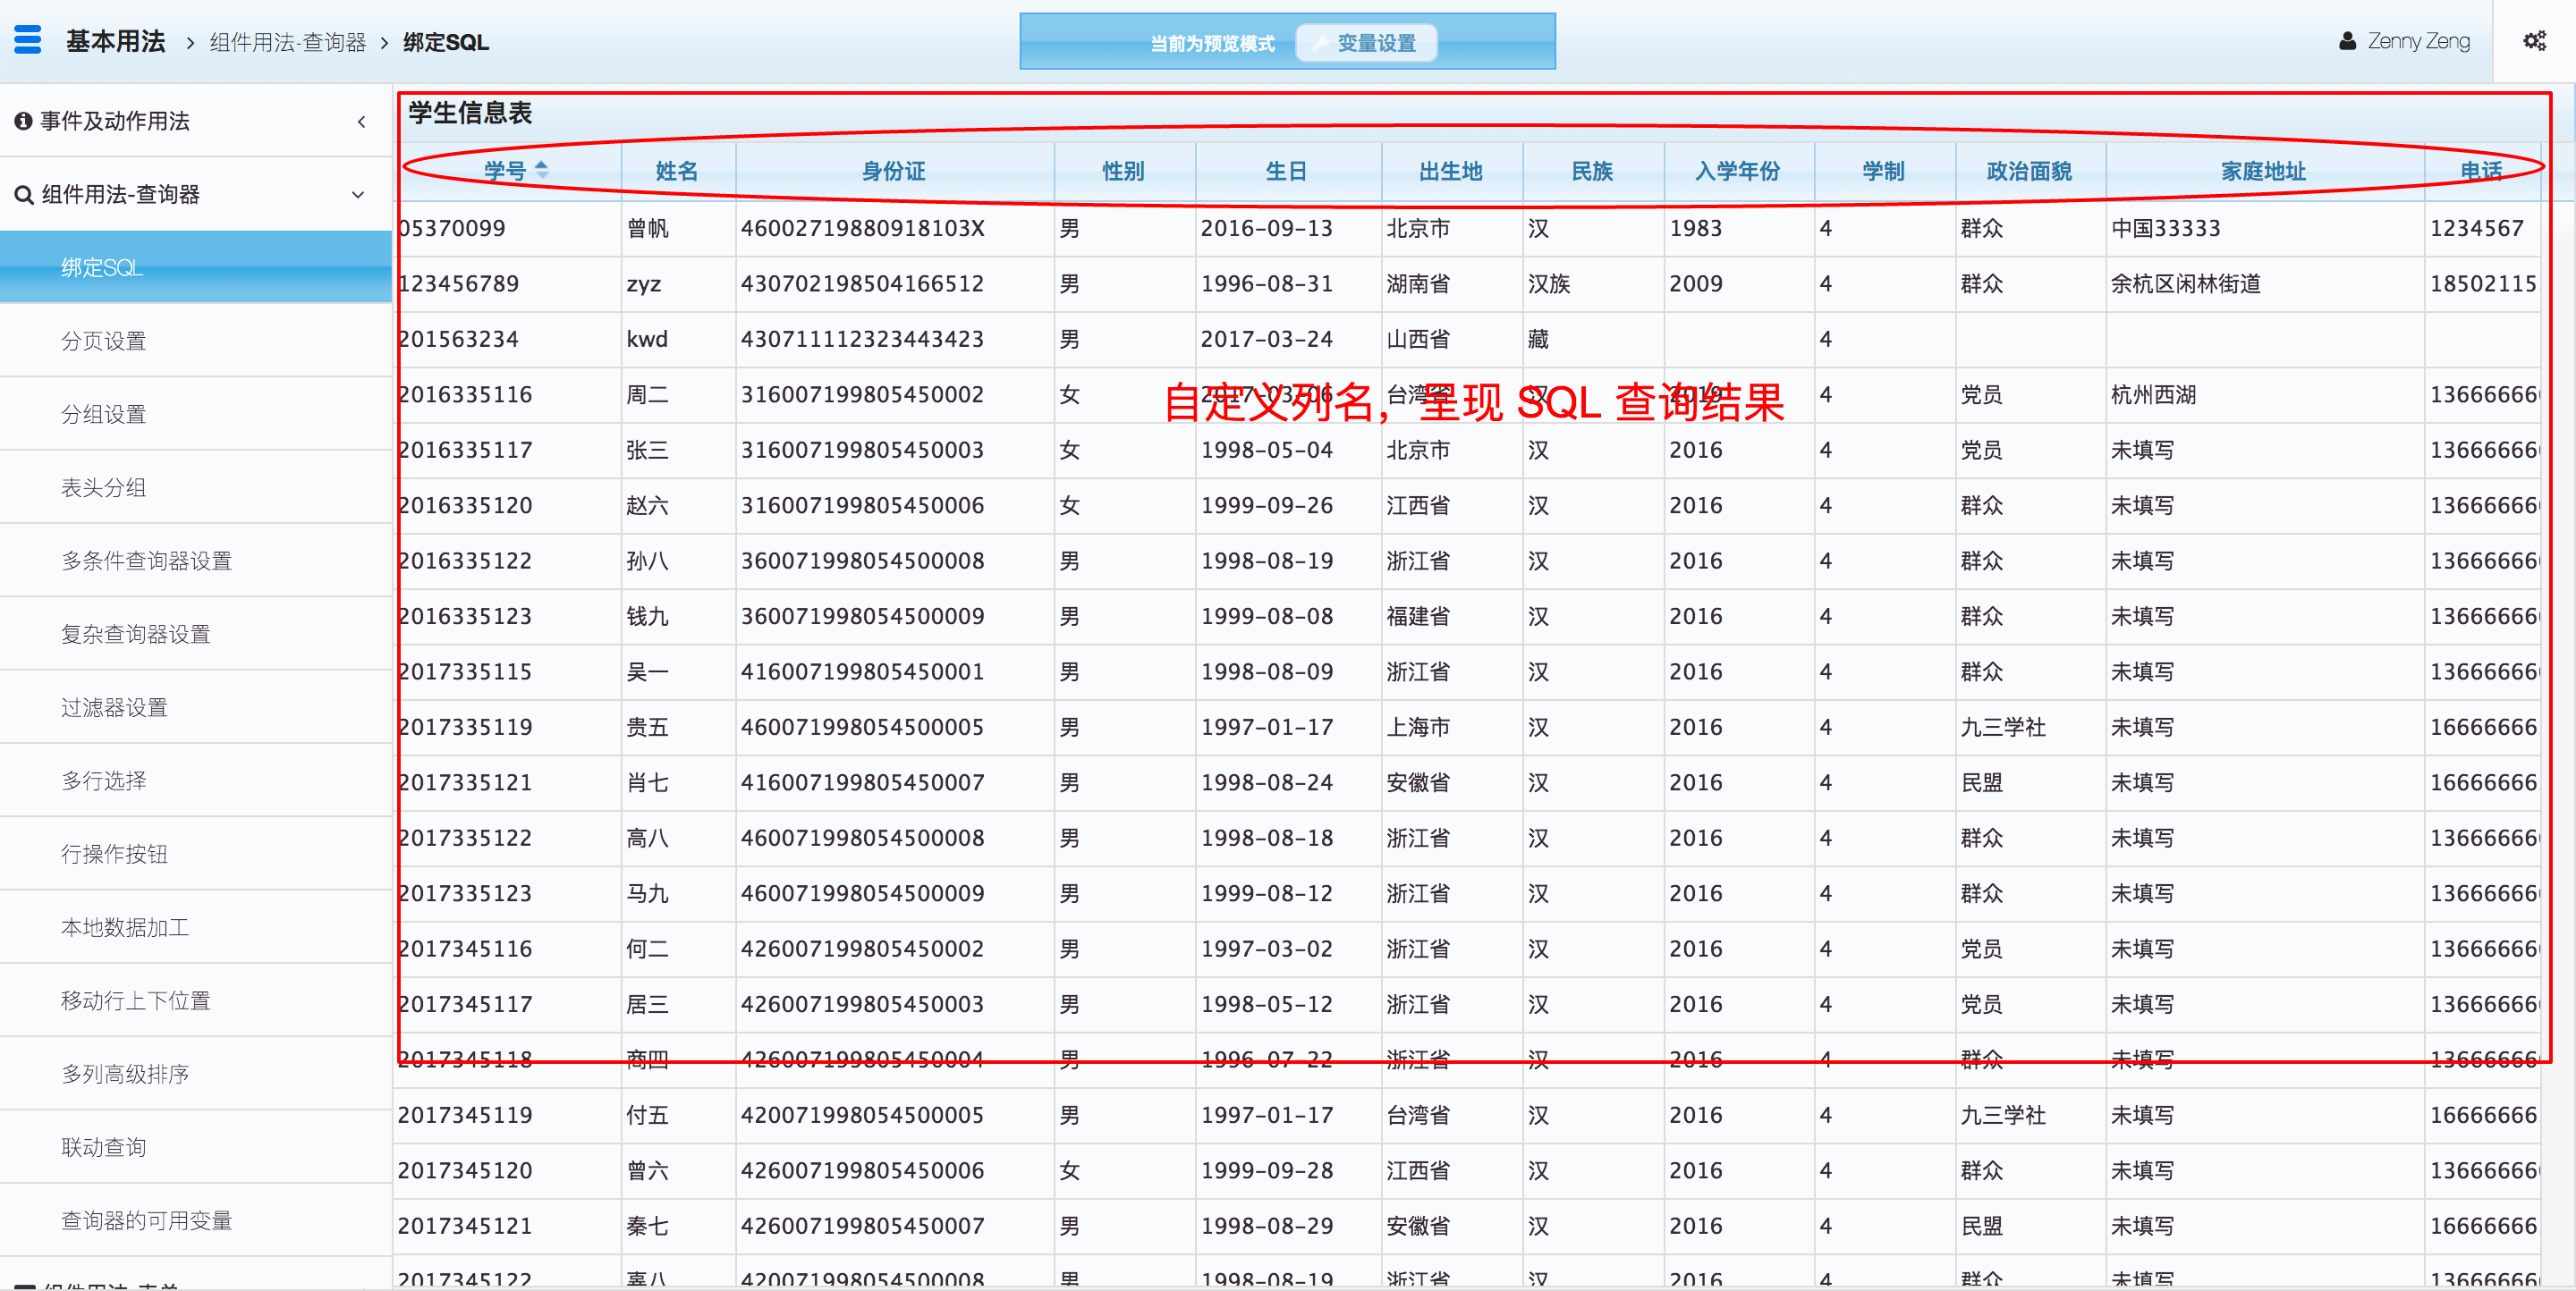Open the settings gears icon
This screenshot has width=2576, height=1291.
point(2534,41)
